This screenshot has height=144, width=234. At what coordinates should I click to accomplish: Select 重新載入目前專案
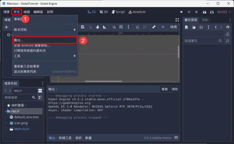[x=45, y=66]
